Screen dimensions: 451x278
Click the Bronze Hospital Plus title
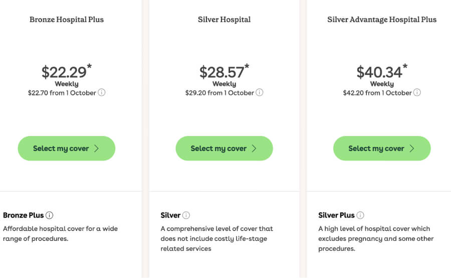(67, 20)
